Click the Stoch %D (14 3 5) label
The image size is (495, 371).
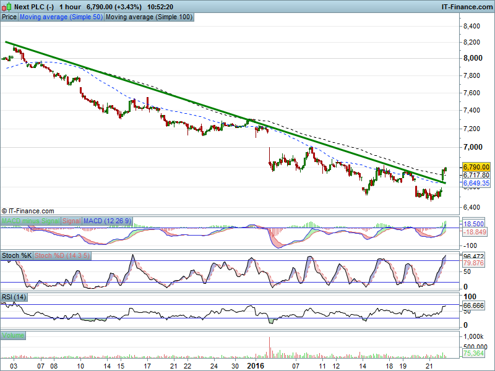[62, 255]
